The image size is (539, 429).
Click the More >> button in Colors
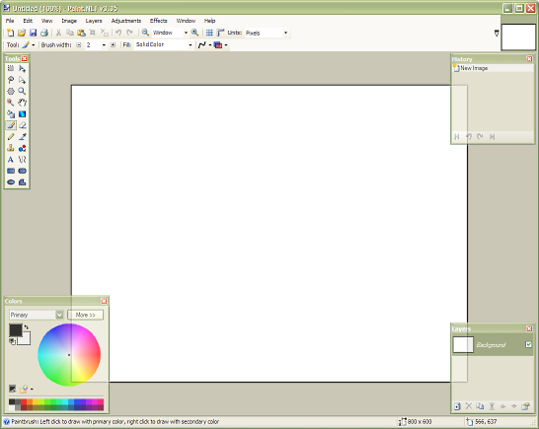(x=85, y=315)
